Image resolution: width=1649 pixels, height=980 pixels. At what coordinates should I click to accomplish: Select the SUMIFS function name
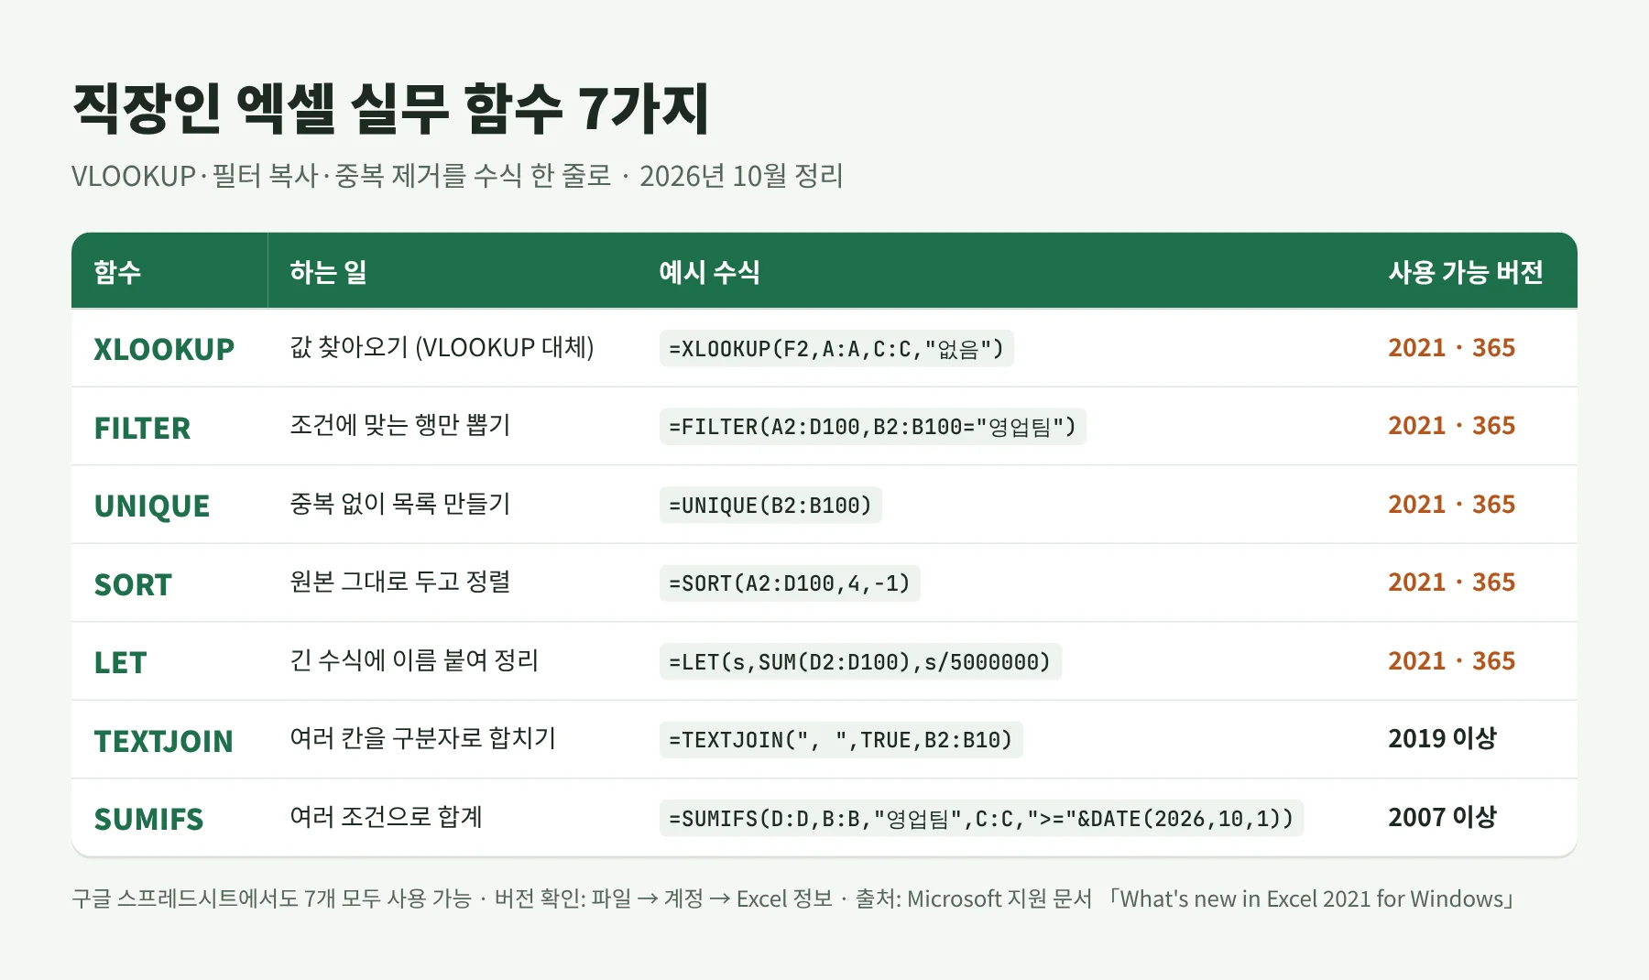[x=148, y=819]
